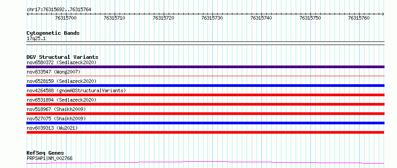Select the black 17q25.1 cytogenetic band line
The image size is (397, 168).
pos(205,43)
